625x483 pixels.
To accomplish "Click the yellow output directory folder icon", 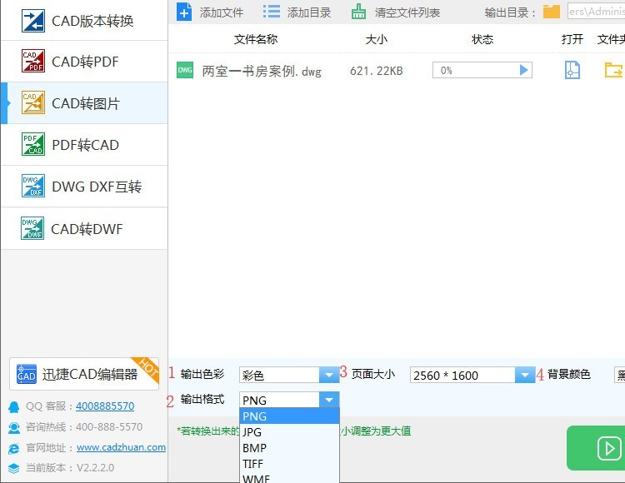I will 552,12.
